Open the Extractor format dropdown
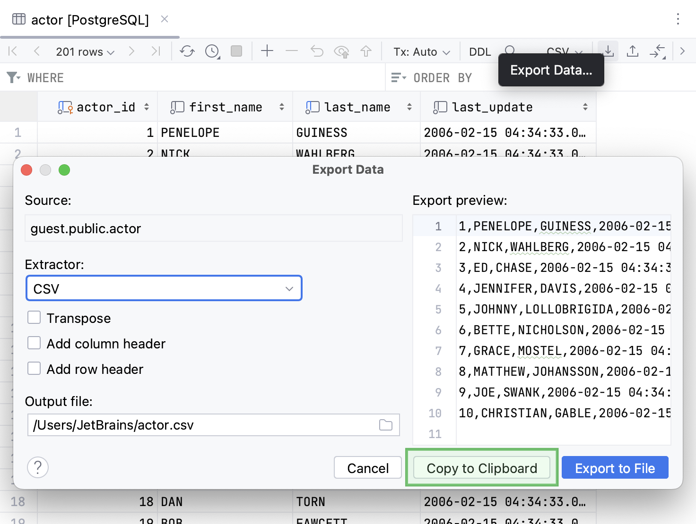The image size is (696, 524). [x=164, y=288]
